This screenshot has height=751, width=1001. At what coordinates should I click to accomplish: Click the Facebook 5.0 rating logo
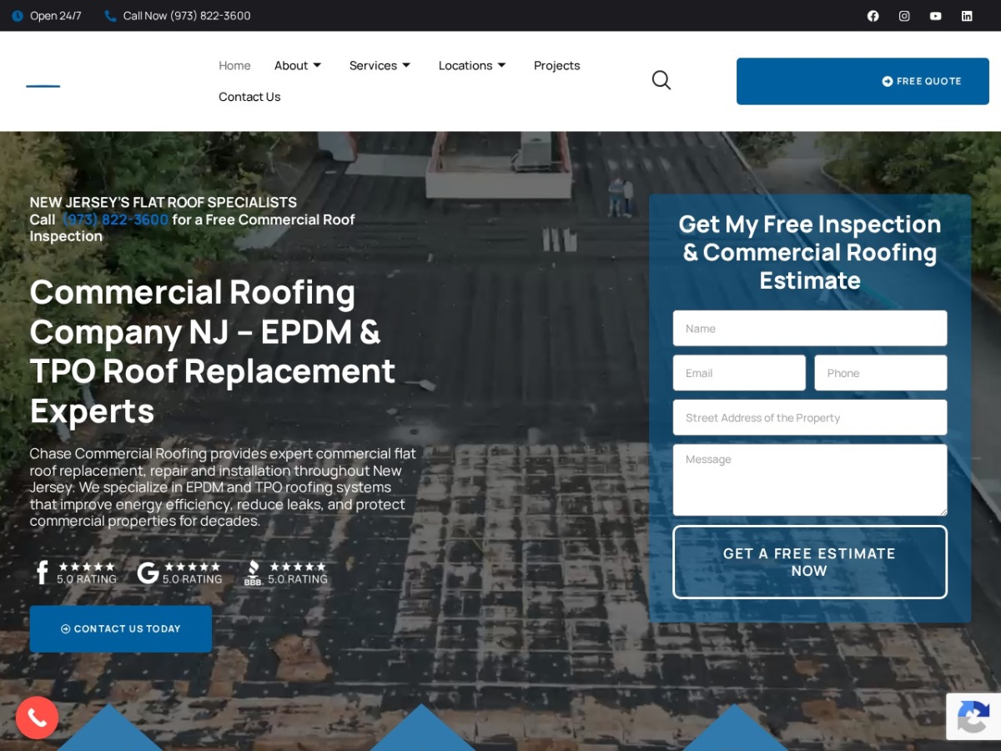[x=43, y=572]
